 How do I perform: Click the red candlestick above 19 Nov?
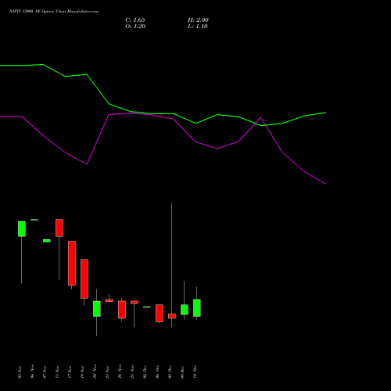click(x=84, y=278)
